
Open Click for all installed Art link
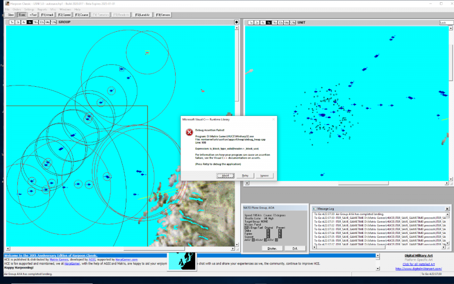419,264
